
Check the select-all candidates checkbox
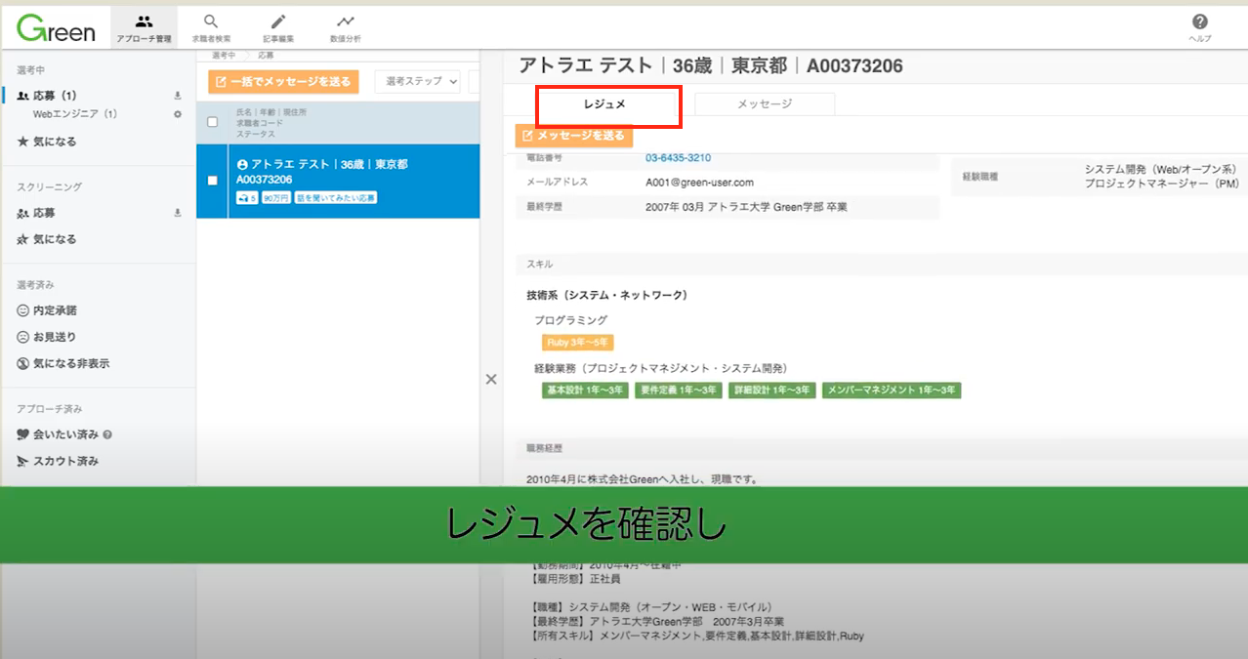pos(213,122)
